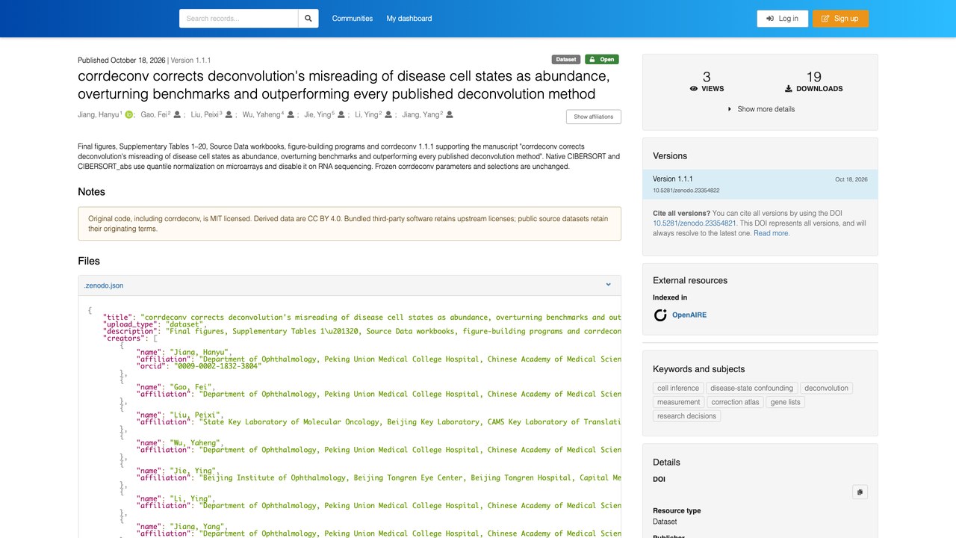Click the green Open access badge

pos(602,60)
